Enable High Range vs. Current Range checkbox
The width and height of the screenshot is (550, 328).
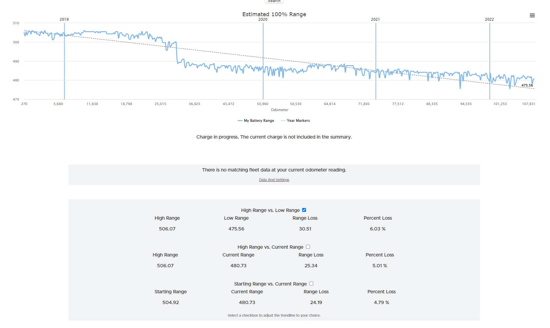pyautogui.click(x=308, y=247)
